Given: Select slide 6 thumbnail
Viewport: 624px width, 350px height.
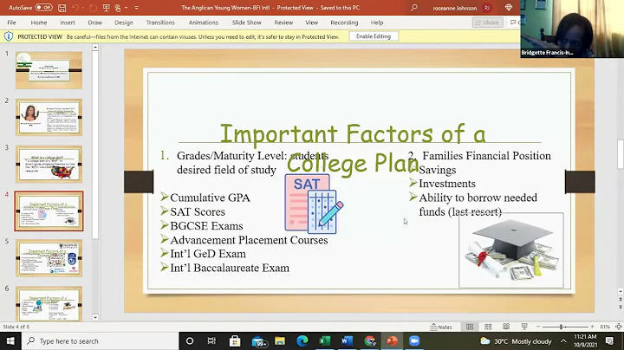Looking at the screenshot, I should (x=49, y=304).
